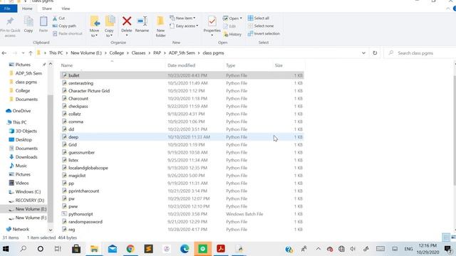The height and width of the screenshot is (256, 456).
Task: Refresh the folder view
Action: 375,53
